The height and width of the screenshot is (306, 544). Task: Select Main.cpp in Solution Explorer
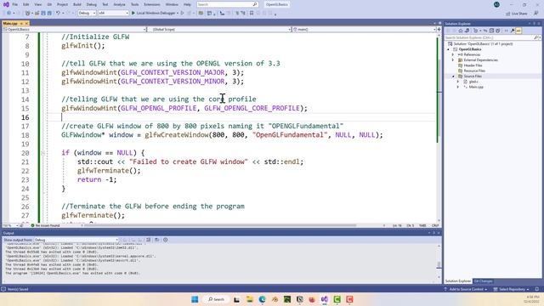tap(473, 87)
